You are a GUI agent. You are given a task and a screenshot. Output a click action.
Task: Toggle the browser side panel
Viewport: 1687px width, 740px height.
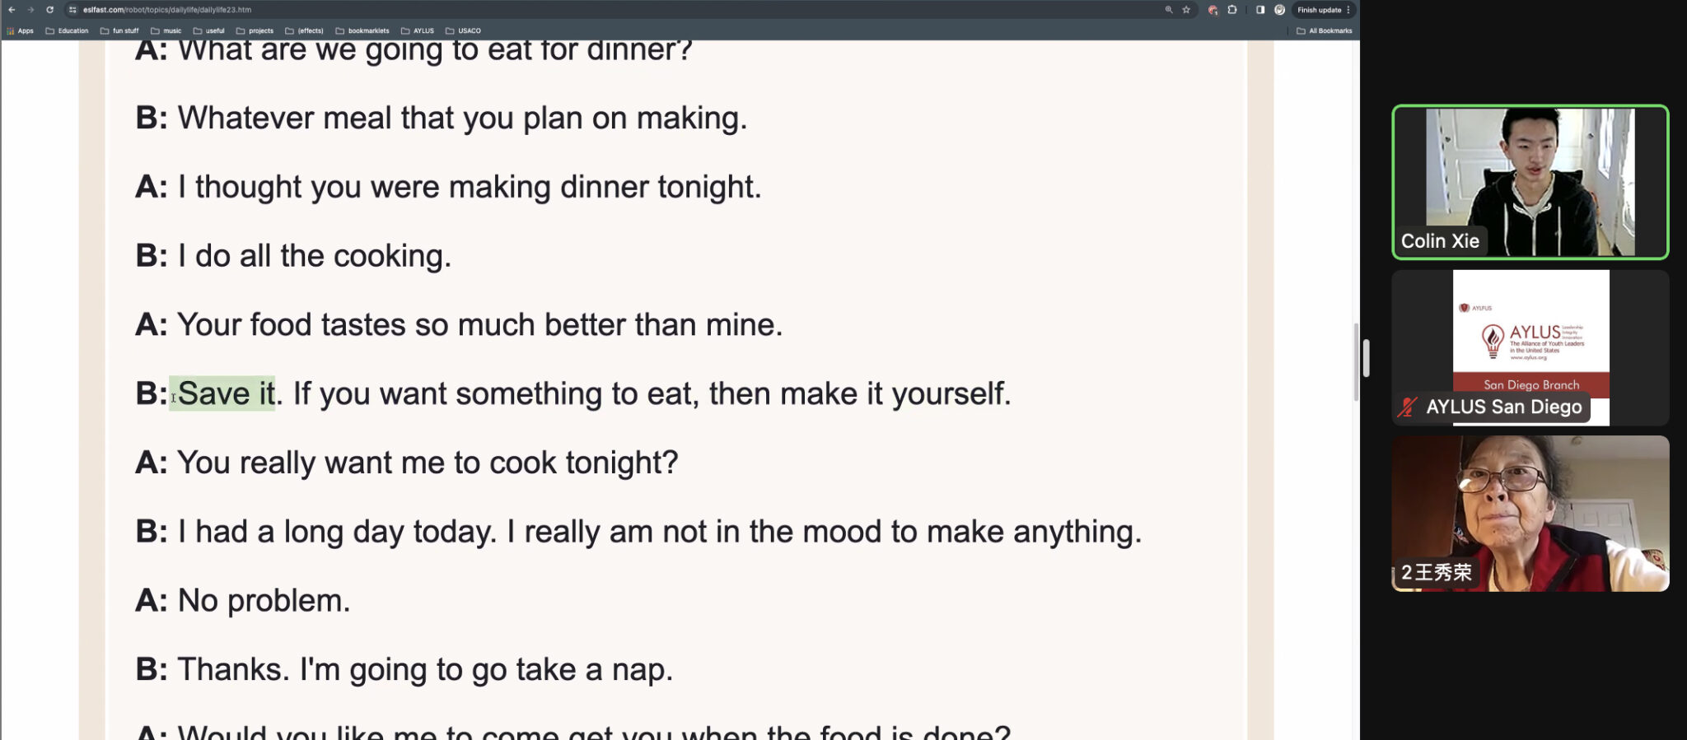point(1260,10)
